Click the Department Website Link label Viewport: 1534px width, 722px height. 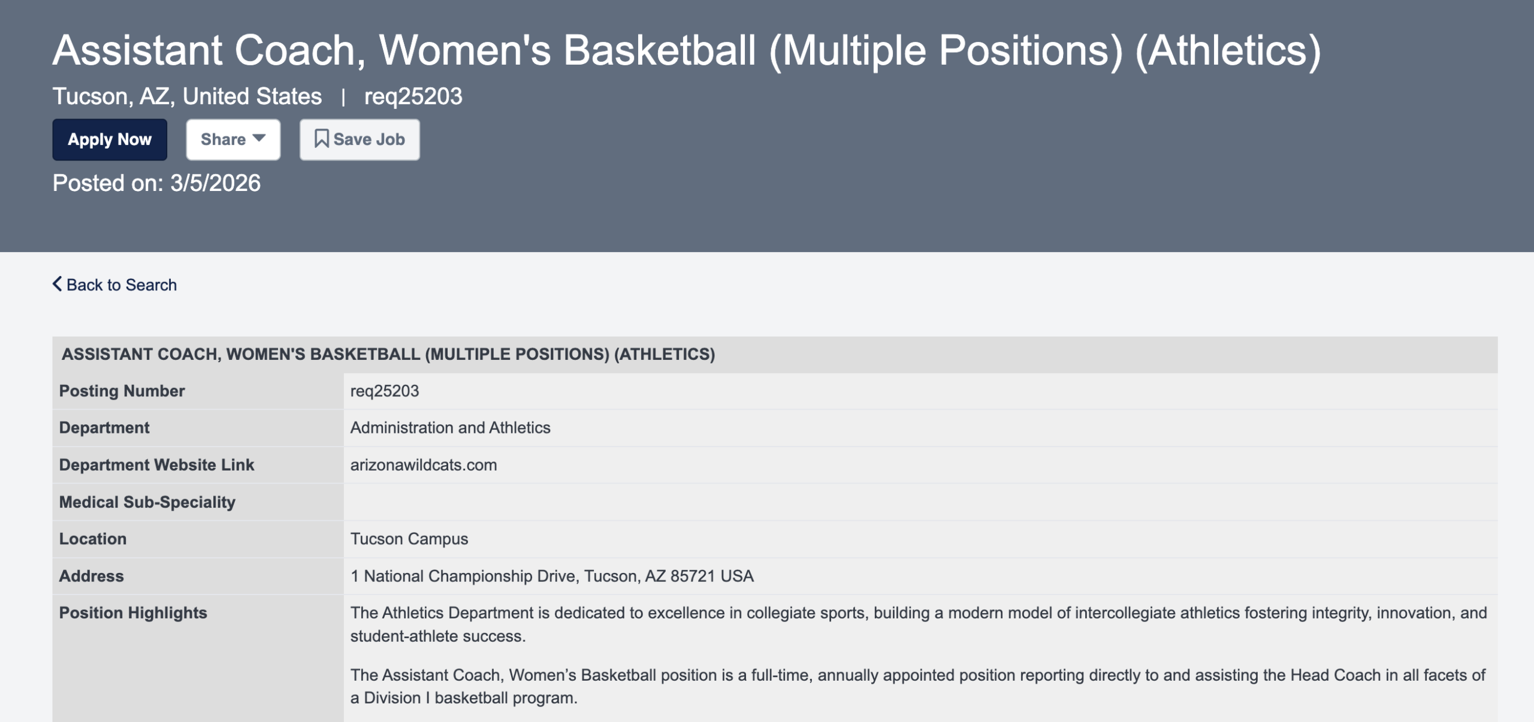point(156,465)
